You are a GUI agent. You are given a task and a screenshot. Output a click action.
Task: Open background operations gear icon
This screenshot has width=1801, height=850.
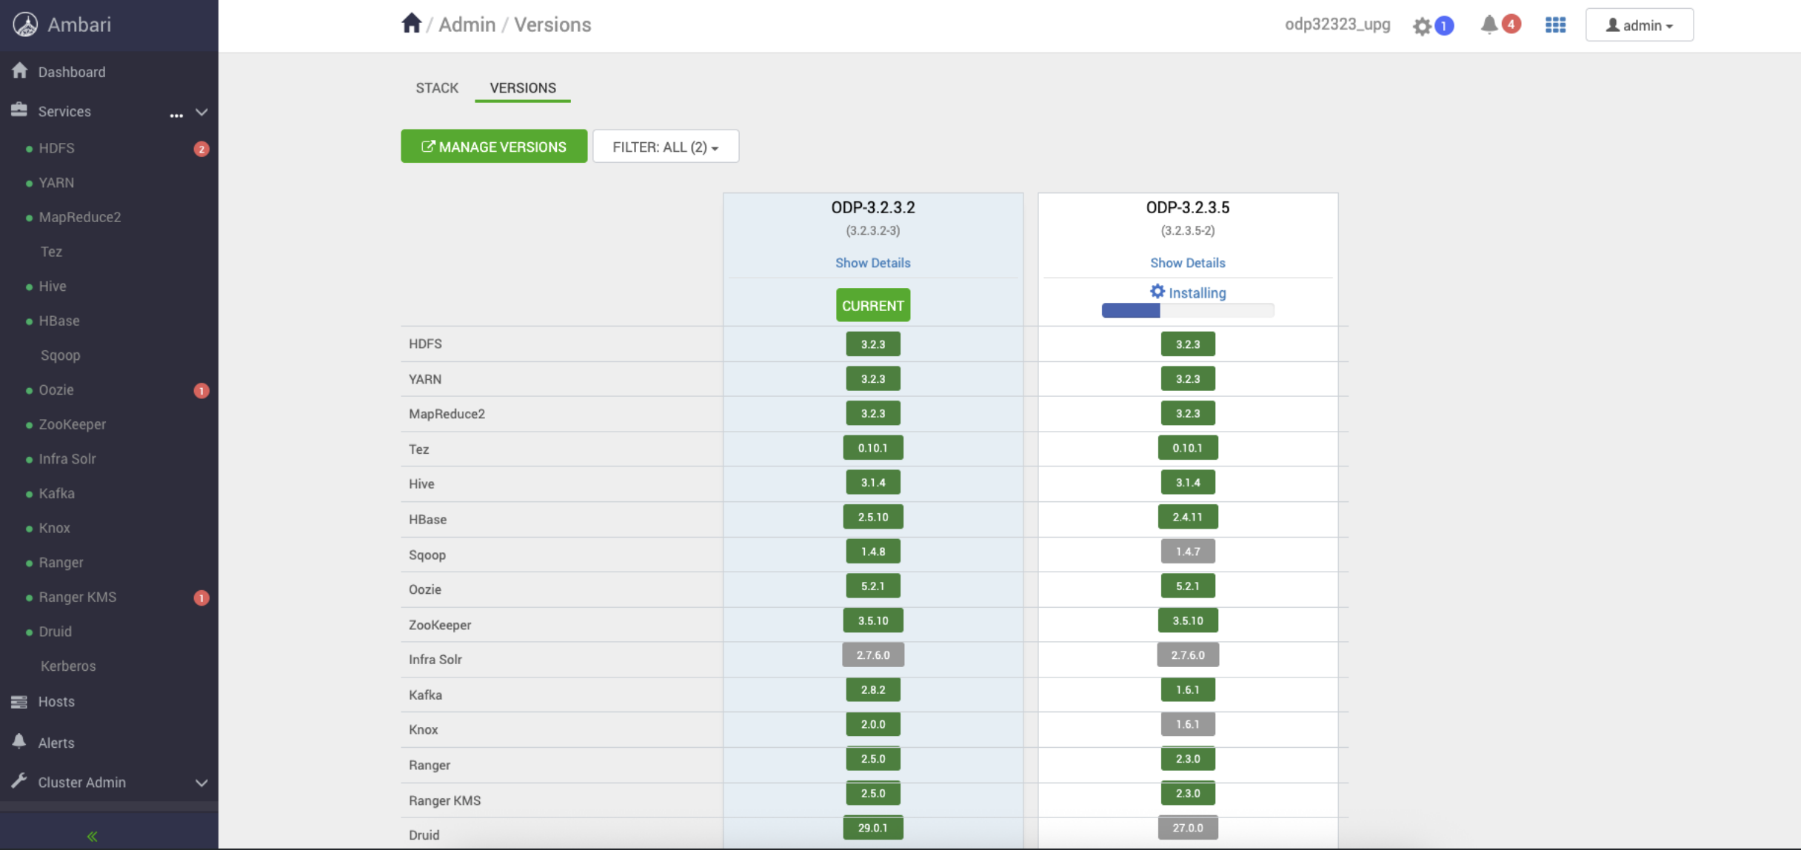click(1422, 26)
